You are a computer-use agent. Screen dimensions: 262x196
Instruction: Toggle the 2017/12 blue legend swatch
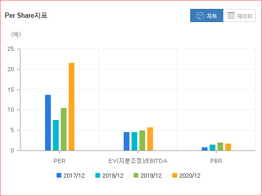coord(59,175)
